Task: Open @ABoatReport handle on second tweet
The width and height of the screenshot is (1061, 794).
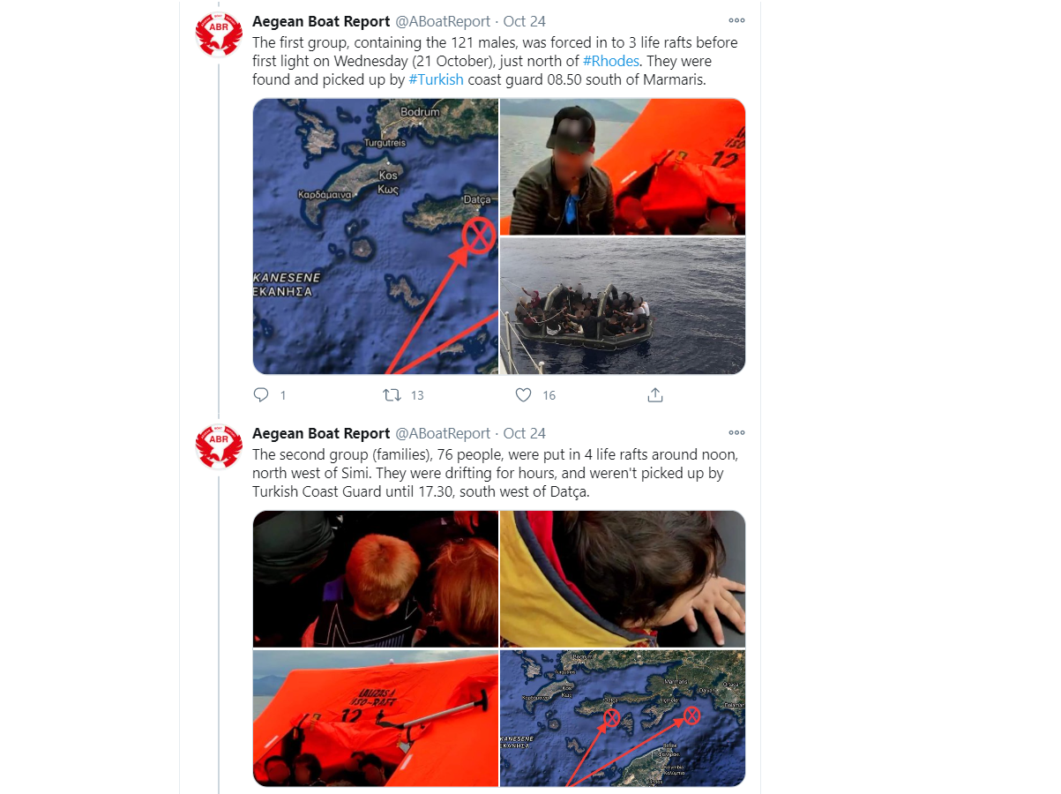Action: tap(441, 433)
